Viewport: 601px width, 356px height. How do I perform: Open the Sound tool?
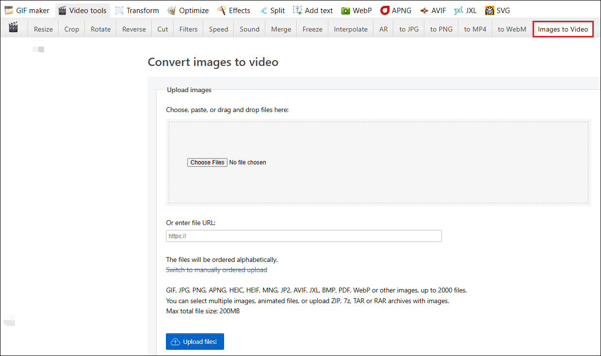249,29
